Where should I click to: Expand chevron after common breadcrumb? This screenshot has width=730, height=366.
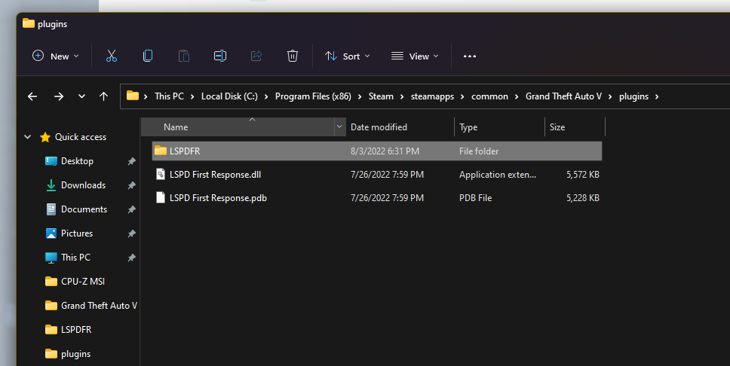pos(517,96)
